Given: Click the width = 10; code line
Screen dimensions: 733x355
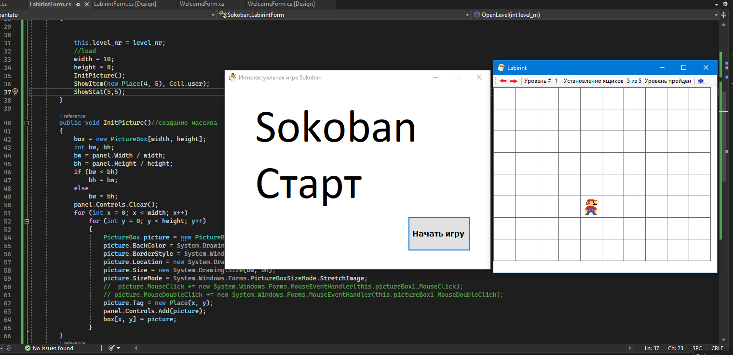Looking at the screenshot, I should (94, 59).
